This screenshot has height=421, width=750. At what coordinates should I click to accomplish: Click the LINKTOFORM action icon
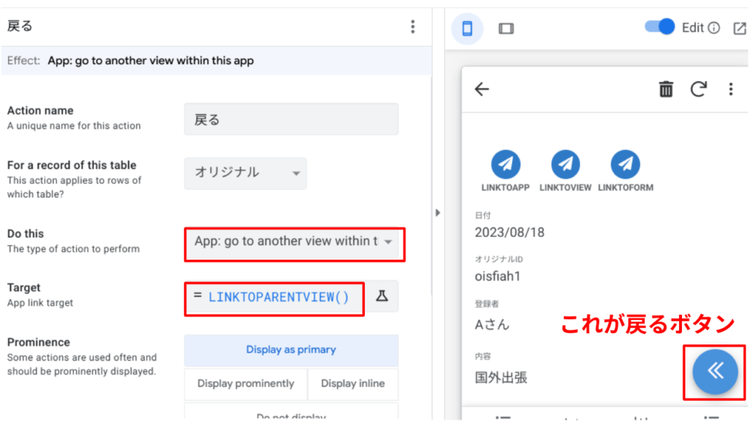coord(625,164)
